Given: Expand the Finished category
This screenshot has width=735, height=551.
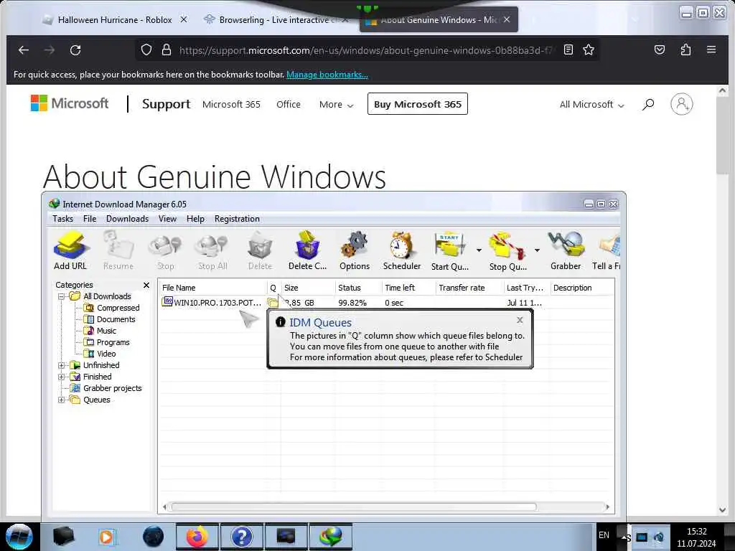Looking at the screenshot, I should [x=62, y=377].
